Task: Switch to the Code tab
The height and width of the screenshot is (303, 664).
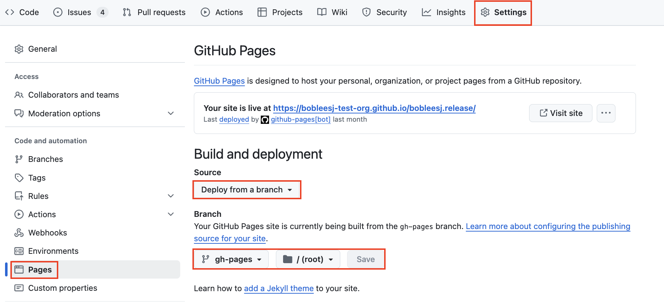Action: (22, 12)
